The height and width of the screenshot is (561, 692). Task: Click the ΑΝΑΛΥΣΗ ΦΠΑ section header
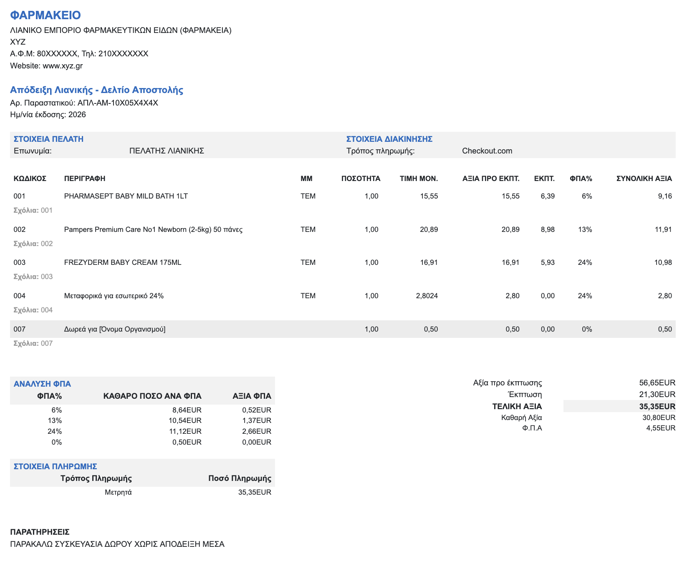click(x=42, y=384)
